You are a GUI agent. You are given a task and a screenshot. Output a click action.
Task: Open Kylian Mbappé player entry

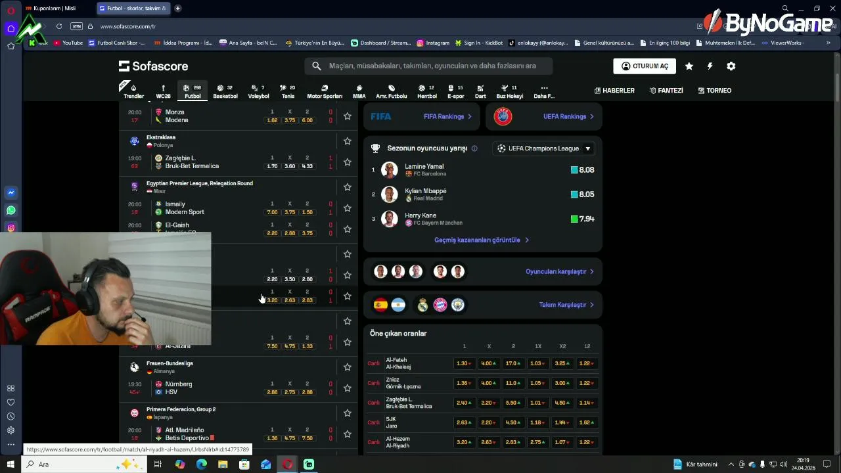tap(483, 194)
